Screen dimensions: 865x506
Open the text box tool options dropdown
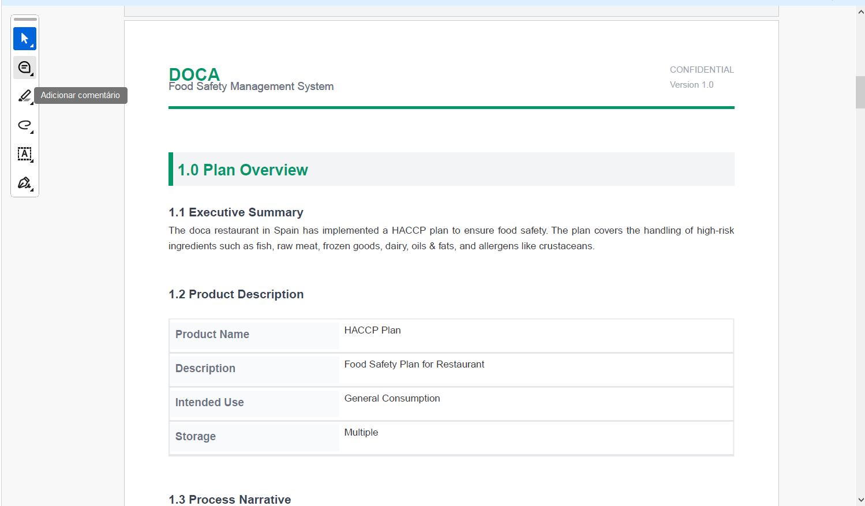(x=31, y=160)
